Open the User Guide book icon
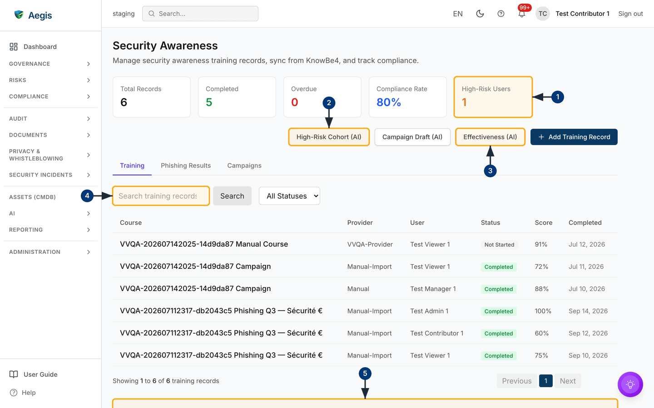Viewport: 654px width, 408px height. pos(14,374)
